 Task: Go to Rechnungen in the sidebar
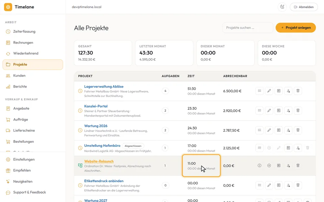tap(33, 43)
